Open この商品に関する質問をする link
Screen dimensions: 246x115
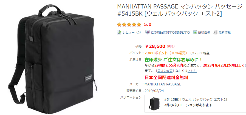point(170,32)
